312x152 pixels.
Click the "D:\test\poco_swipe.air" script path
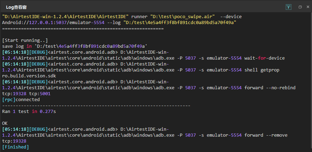(183, 17)
